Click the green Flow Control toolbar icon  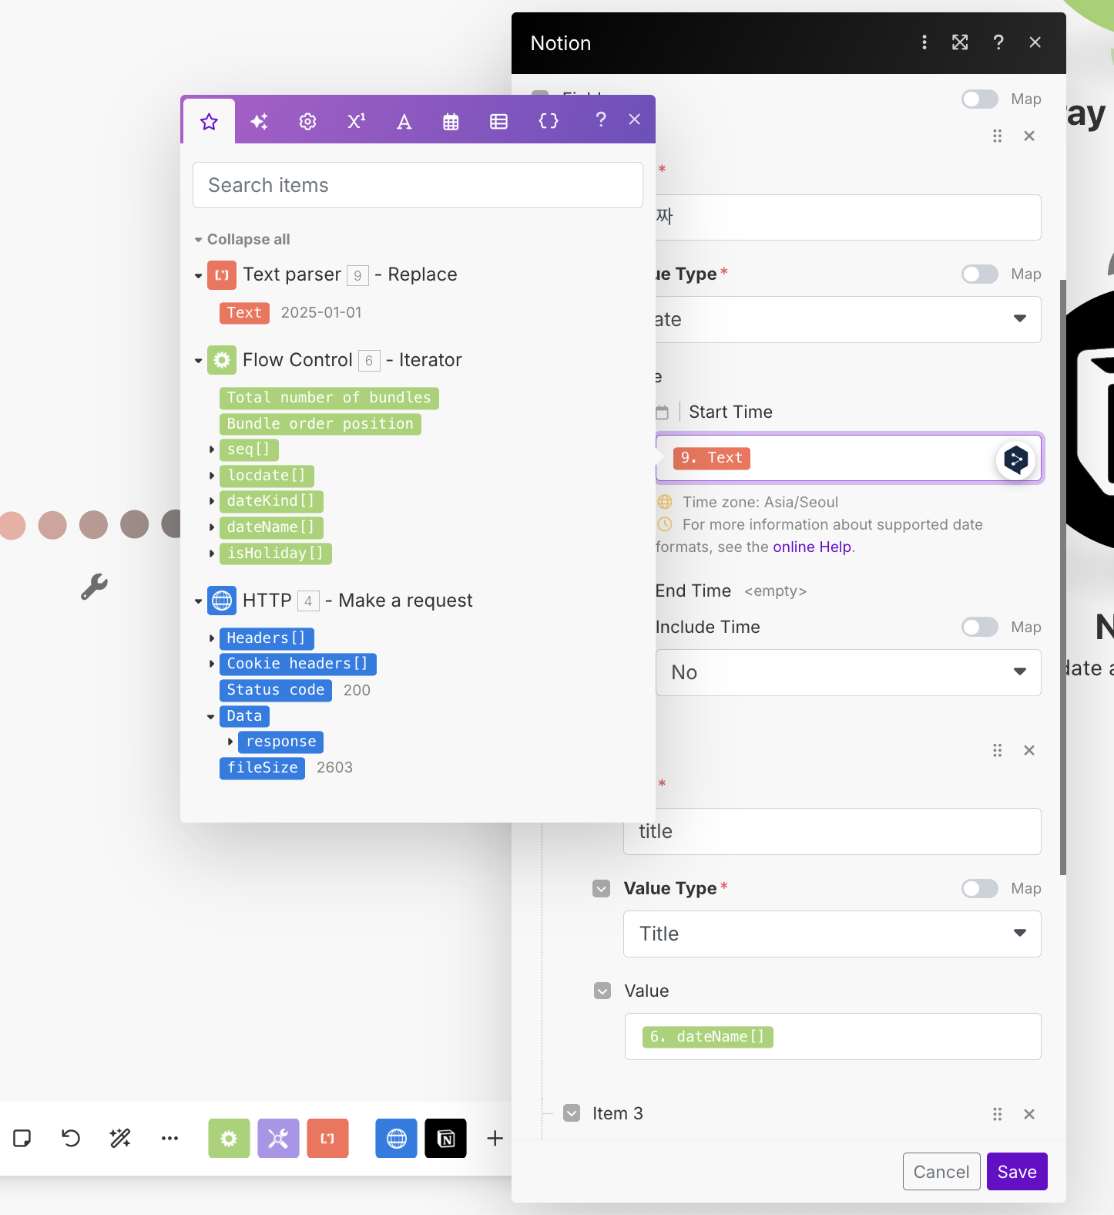[x=229, y=1139]
